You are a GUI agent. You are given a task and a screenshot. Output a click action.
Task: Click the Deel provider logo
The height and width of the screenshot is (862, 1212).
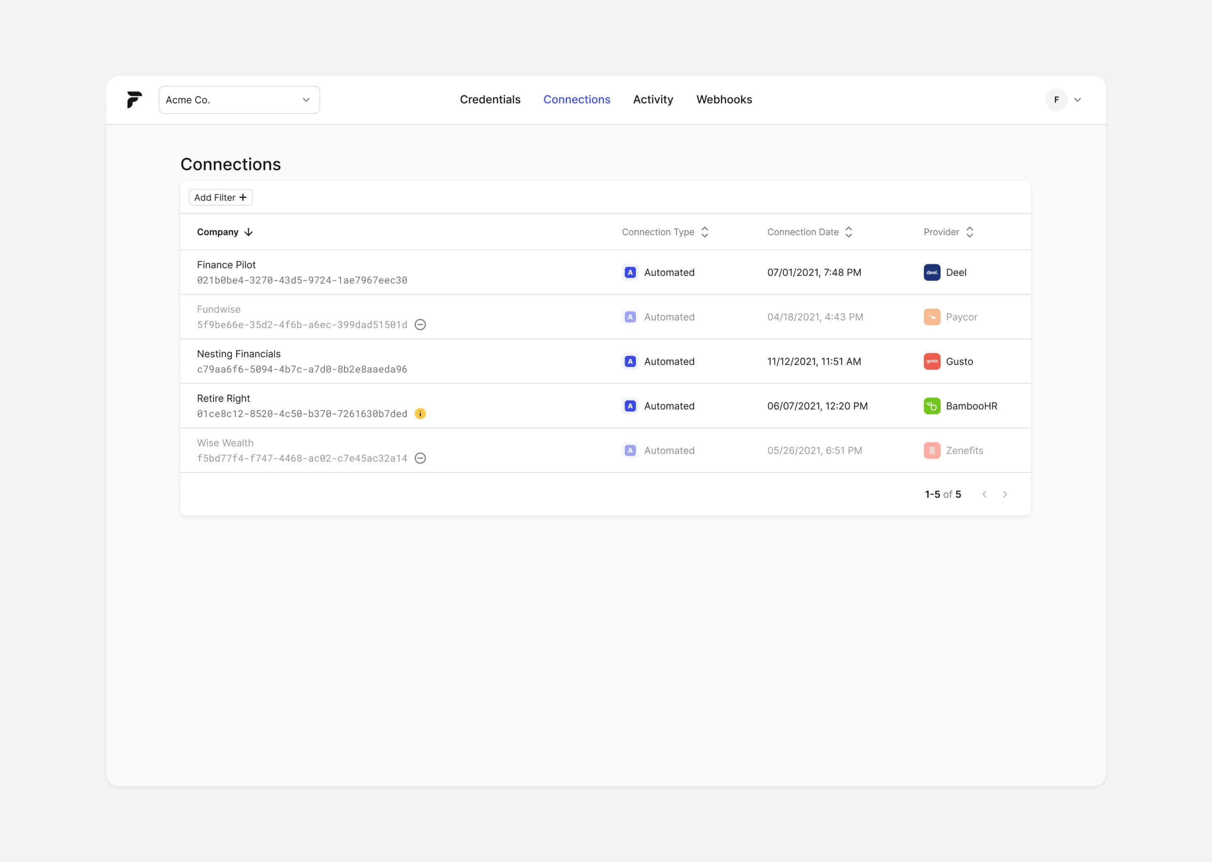[x=932, y=272]
